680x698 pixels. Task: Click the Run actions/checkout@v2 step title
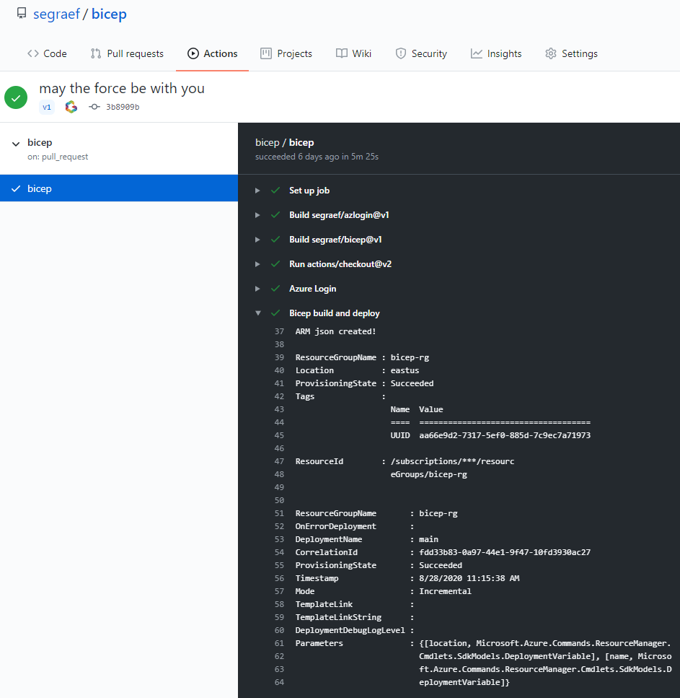pos(340,264)
